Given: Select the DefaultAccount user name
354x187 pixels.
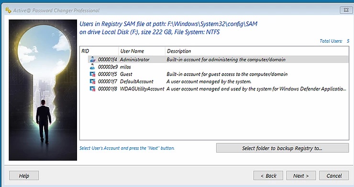Looking at the screenshot, I should point(137,81).
